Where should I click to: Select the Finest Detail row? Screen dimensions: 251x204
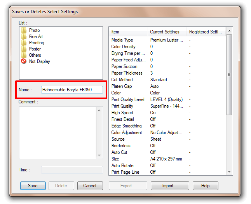[167, 119]
